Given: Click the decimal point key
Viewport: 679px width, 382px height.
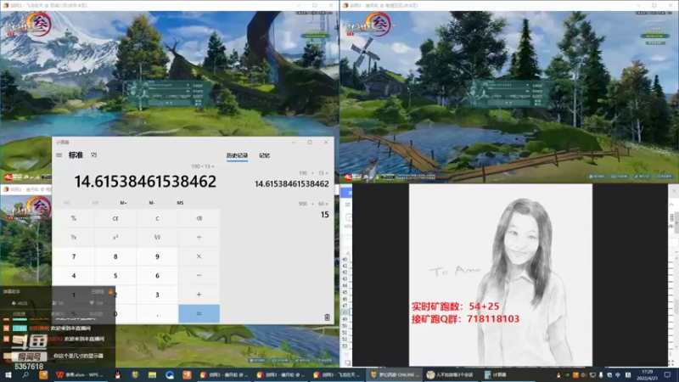Looking at the screenshot, I should point(157,313).
